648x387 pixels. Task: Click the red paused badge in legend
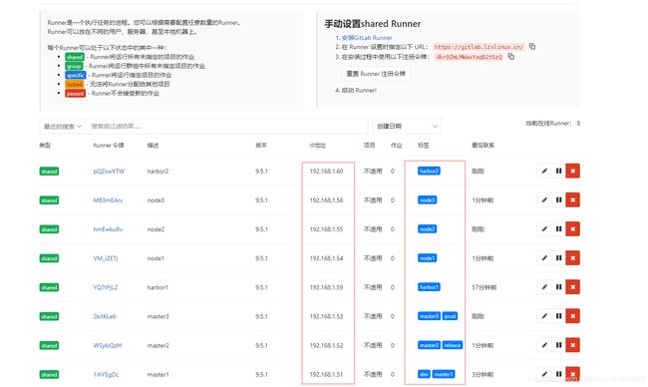(x=75, y=93)
